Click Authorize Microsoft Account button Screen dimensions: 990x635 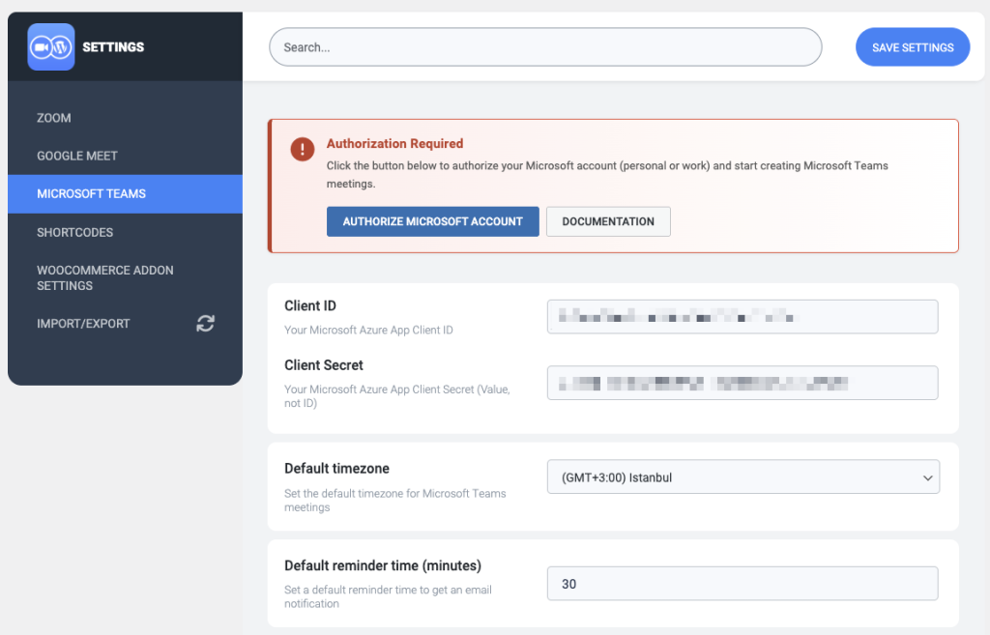(x=432, y=221)
